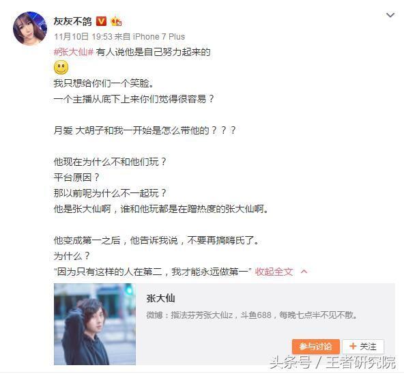The image size is (404, 374).
Task: Click the topic card description text
Action: click(252, 315)
